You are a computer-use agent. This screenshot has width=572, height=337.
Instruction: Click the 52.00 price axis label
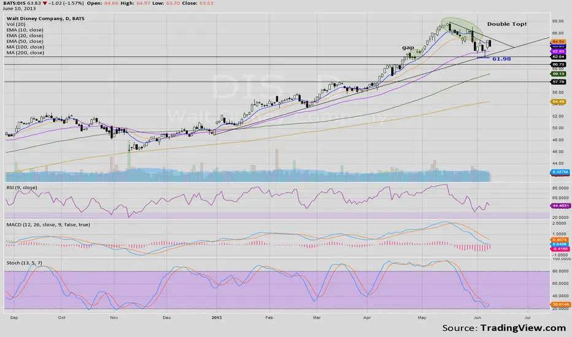[558, 116]
